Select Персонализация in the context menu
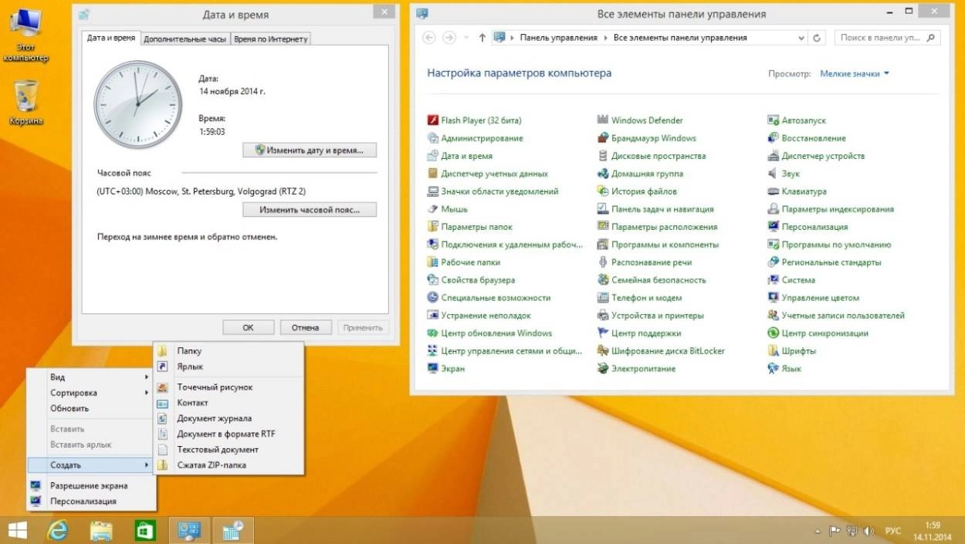Viewport: 965px width, 544px height. click(x=90, y=502)
